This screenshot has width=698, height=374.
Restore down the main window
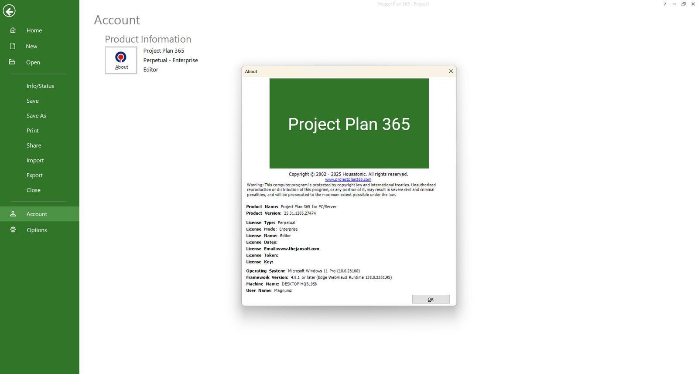click(684, 4)
